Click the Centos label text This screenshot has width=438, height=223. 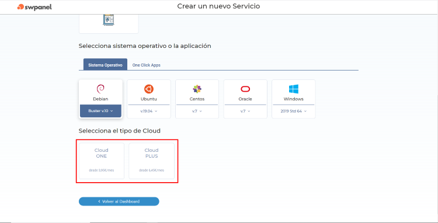pyautogui.click(x=197, y=99)
